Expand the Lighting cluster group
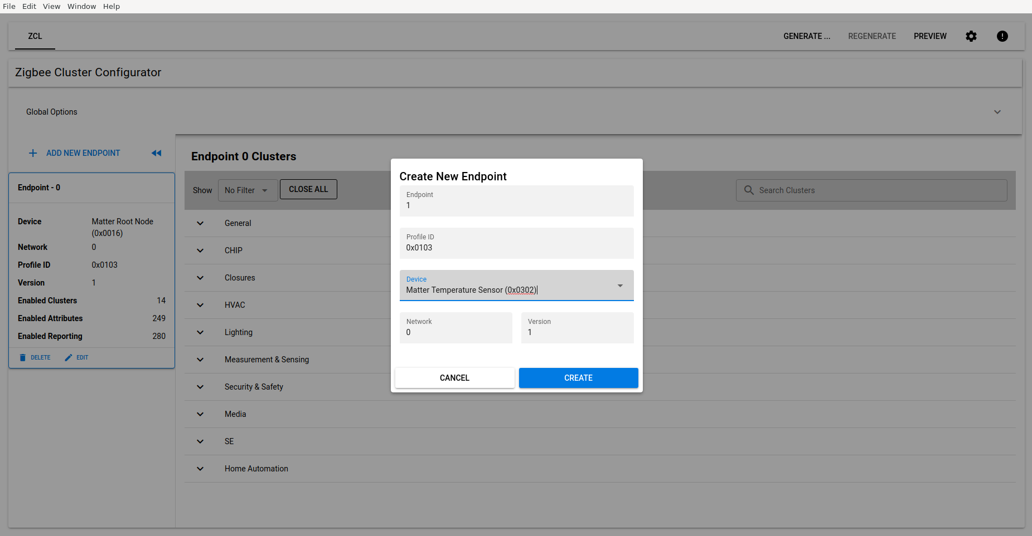1032x536 pixels. [200, 332]
